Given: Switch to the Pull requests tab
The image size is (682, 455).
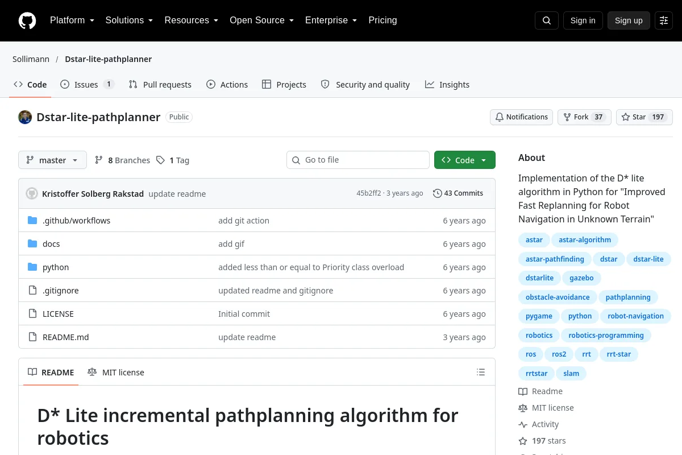Looking at the screenshot, I should tap(160, 85).
